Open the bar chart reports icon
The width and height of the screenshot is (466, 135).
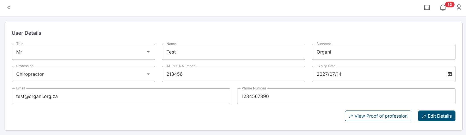pyautogui.click(x=427, y=7)
